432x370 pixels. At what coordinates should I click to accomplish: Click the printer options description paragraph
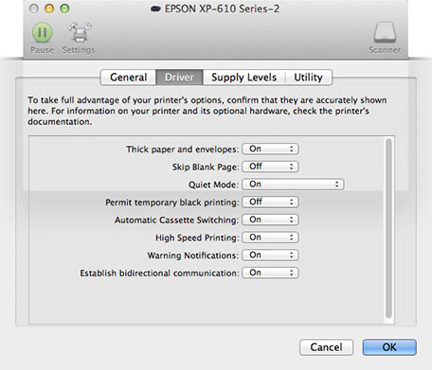coord(207,111)
